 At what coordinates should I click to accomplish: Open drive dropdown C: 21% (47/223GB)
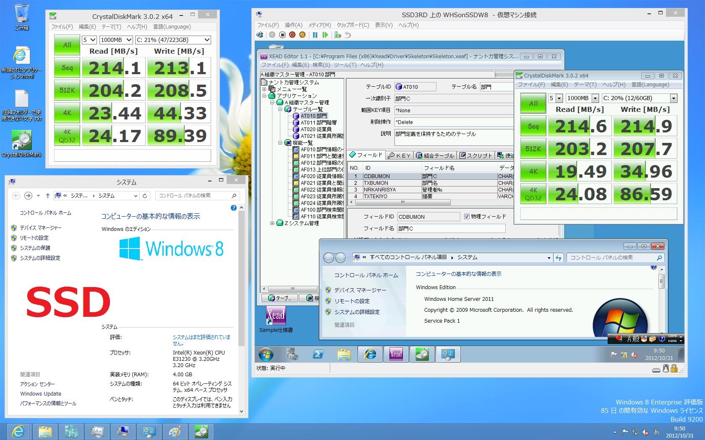click(172, 40)
